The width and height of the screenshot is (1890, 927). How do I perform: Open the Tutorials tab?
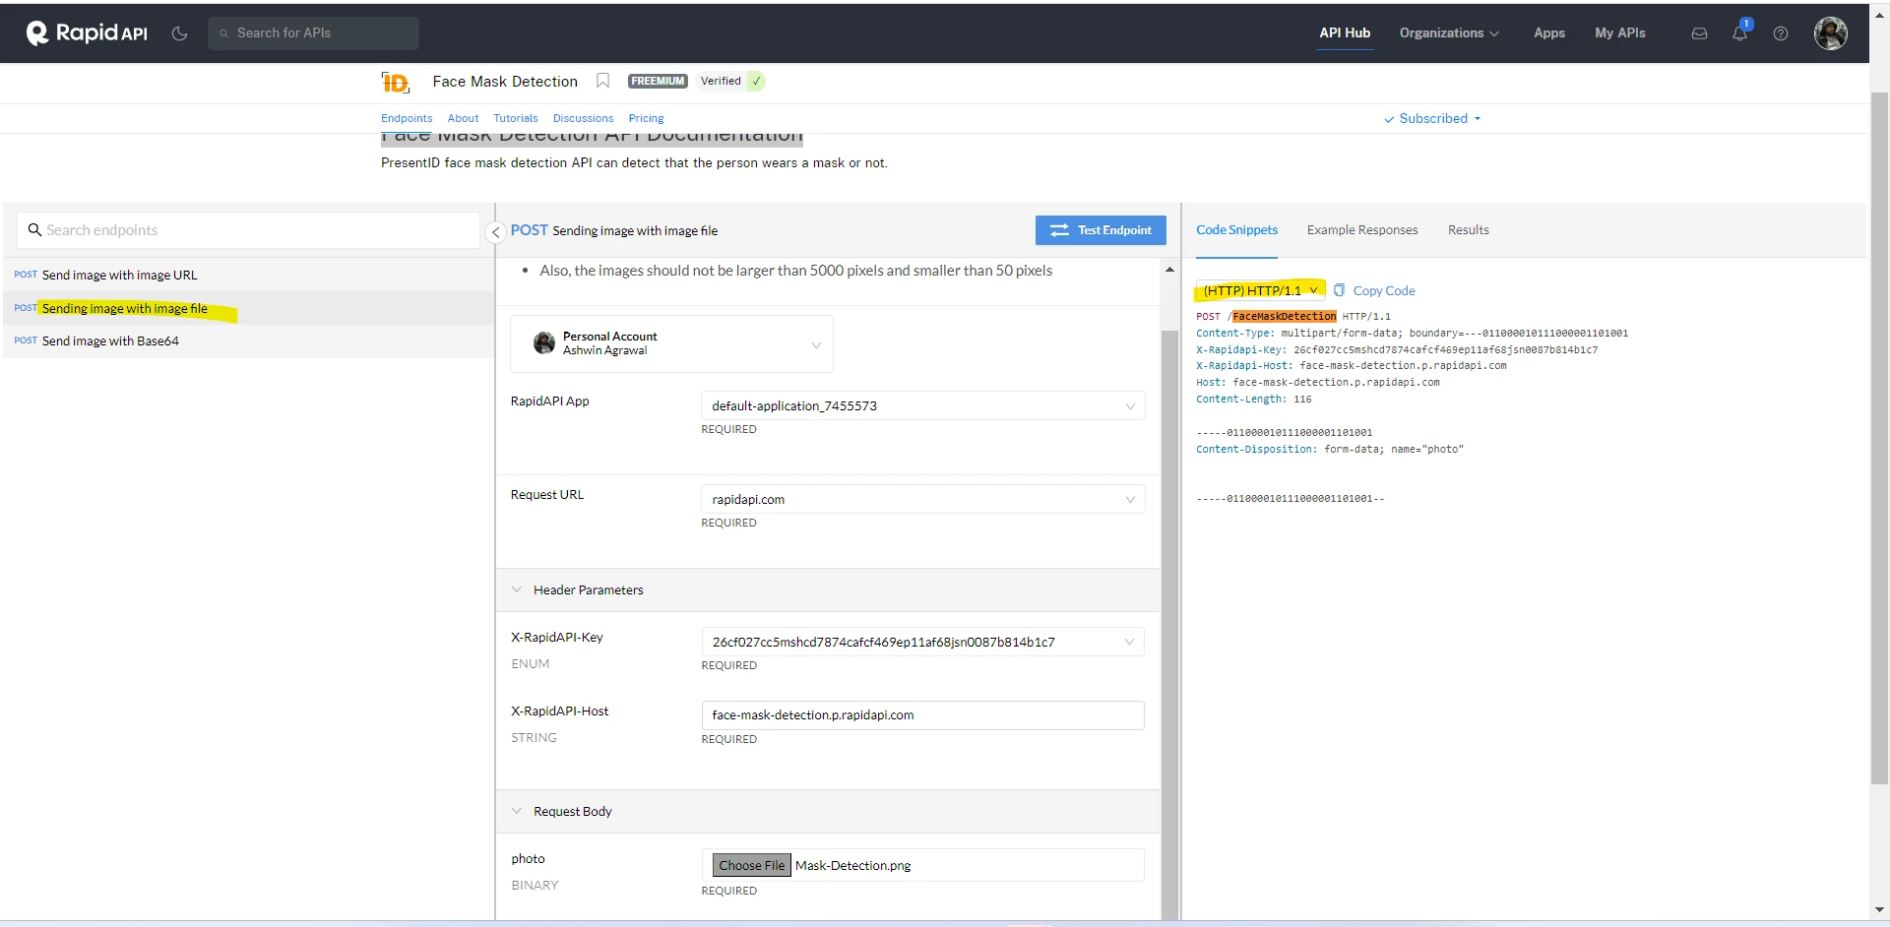(x=516, y=118)
